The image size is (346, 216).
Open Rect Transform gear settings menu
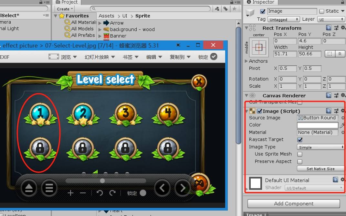[343, 28]
